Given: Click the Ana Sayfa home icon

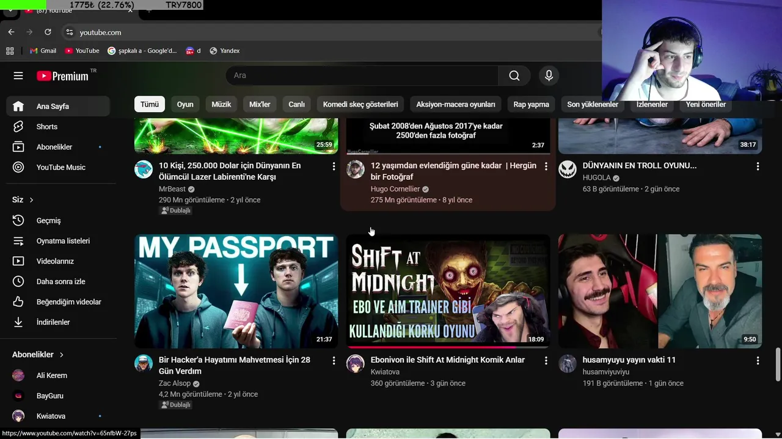Looking at the screenshot, I should pyautogui.click(x=18, y=106).
